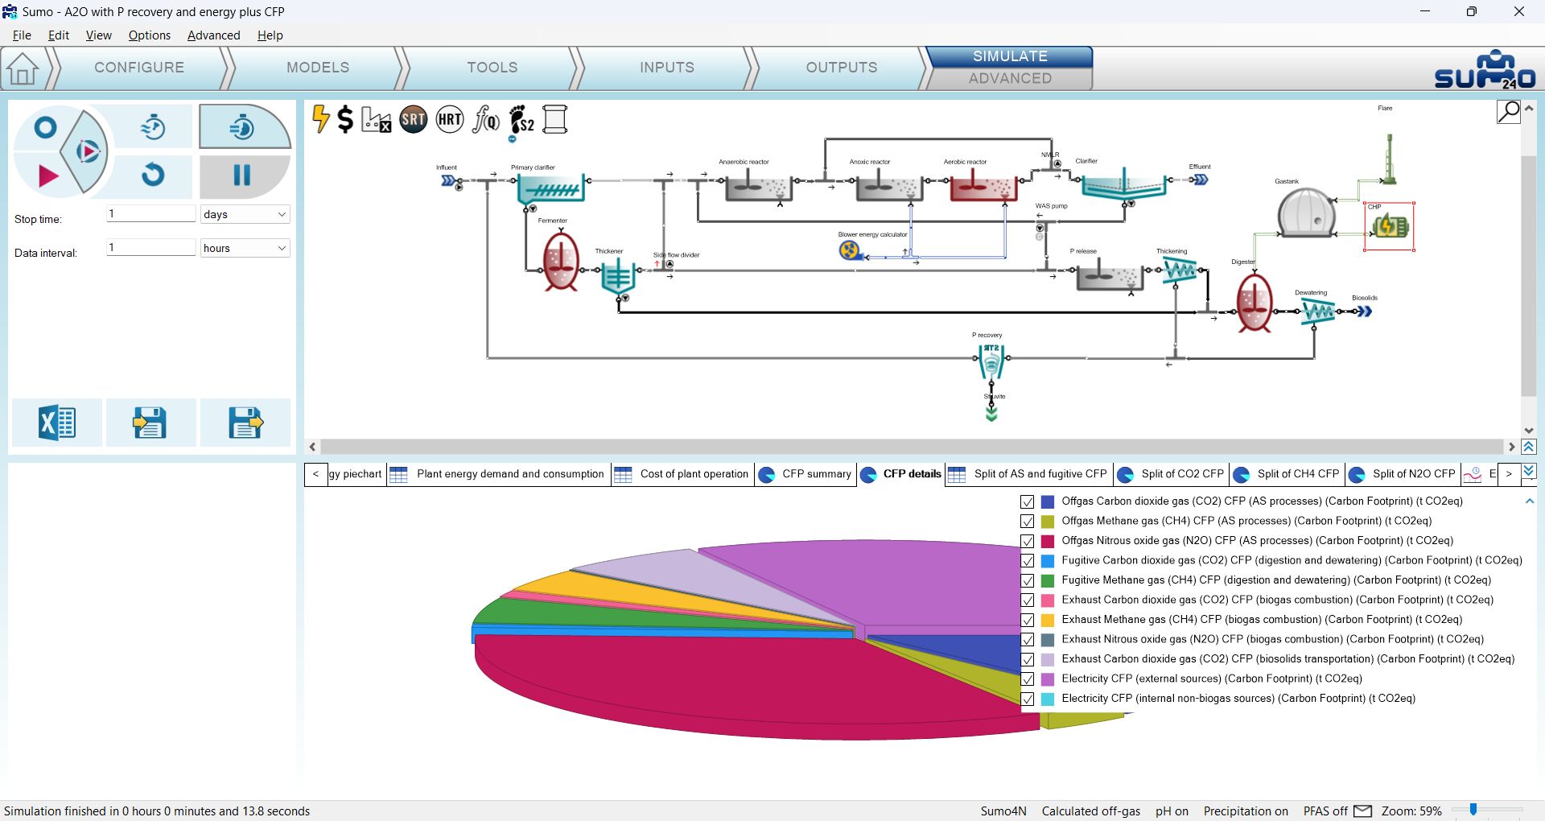Expand the output panel with down chevrons

(1529, 471)
